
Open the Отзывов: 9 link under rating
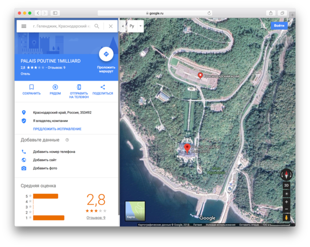96,217
